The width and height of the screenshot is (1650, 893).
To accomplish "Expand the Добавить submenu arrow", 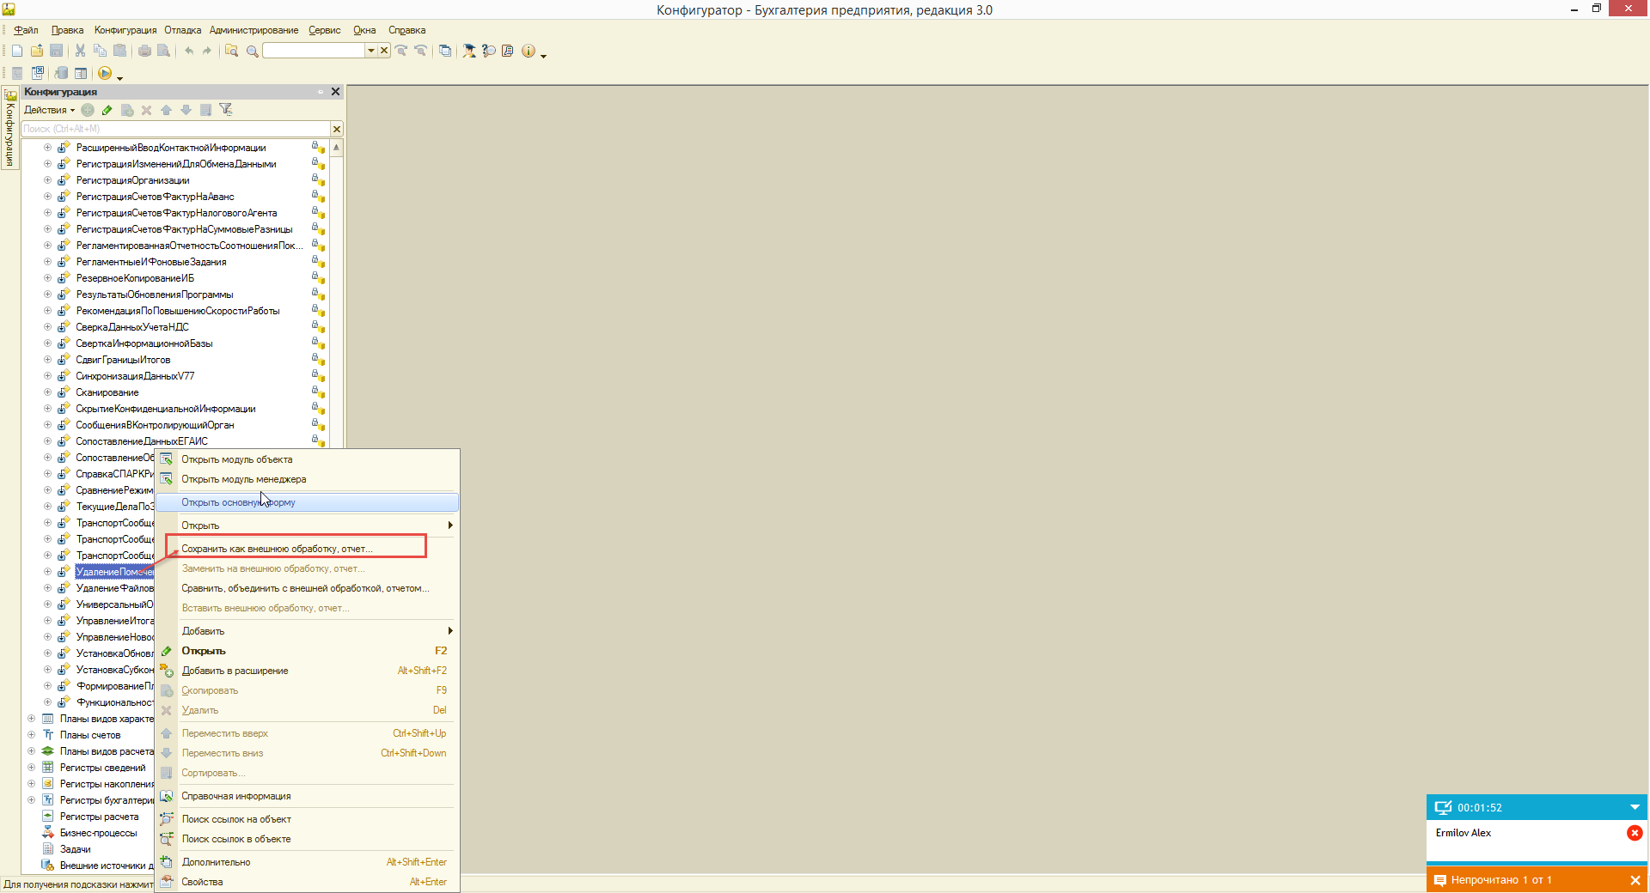I will (x=450, y=631).
